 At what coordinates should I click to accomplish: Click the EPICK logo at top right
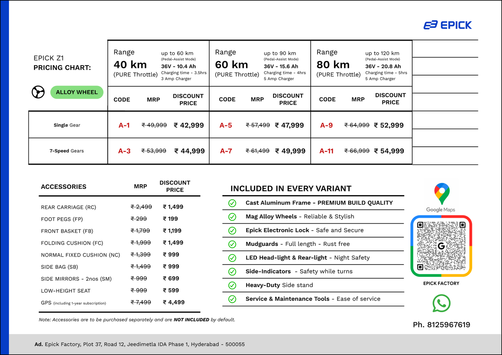pos(447,25)
